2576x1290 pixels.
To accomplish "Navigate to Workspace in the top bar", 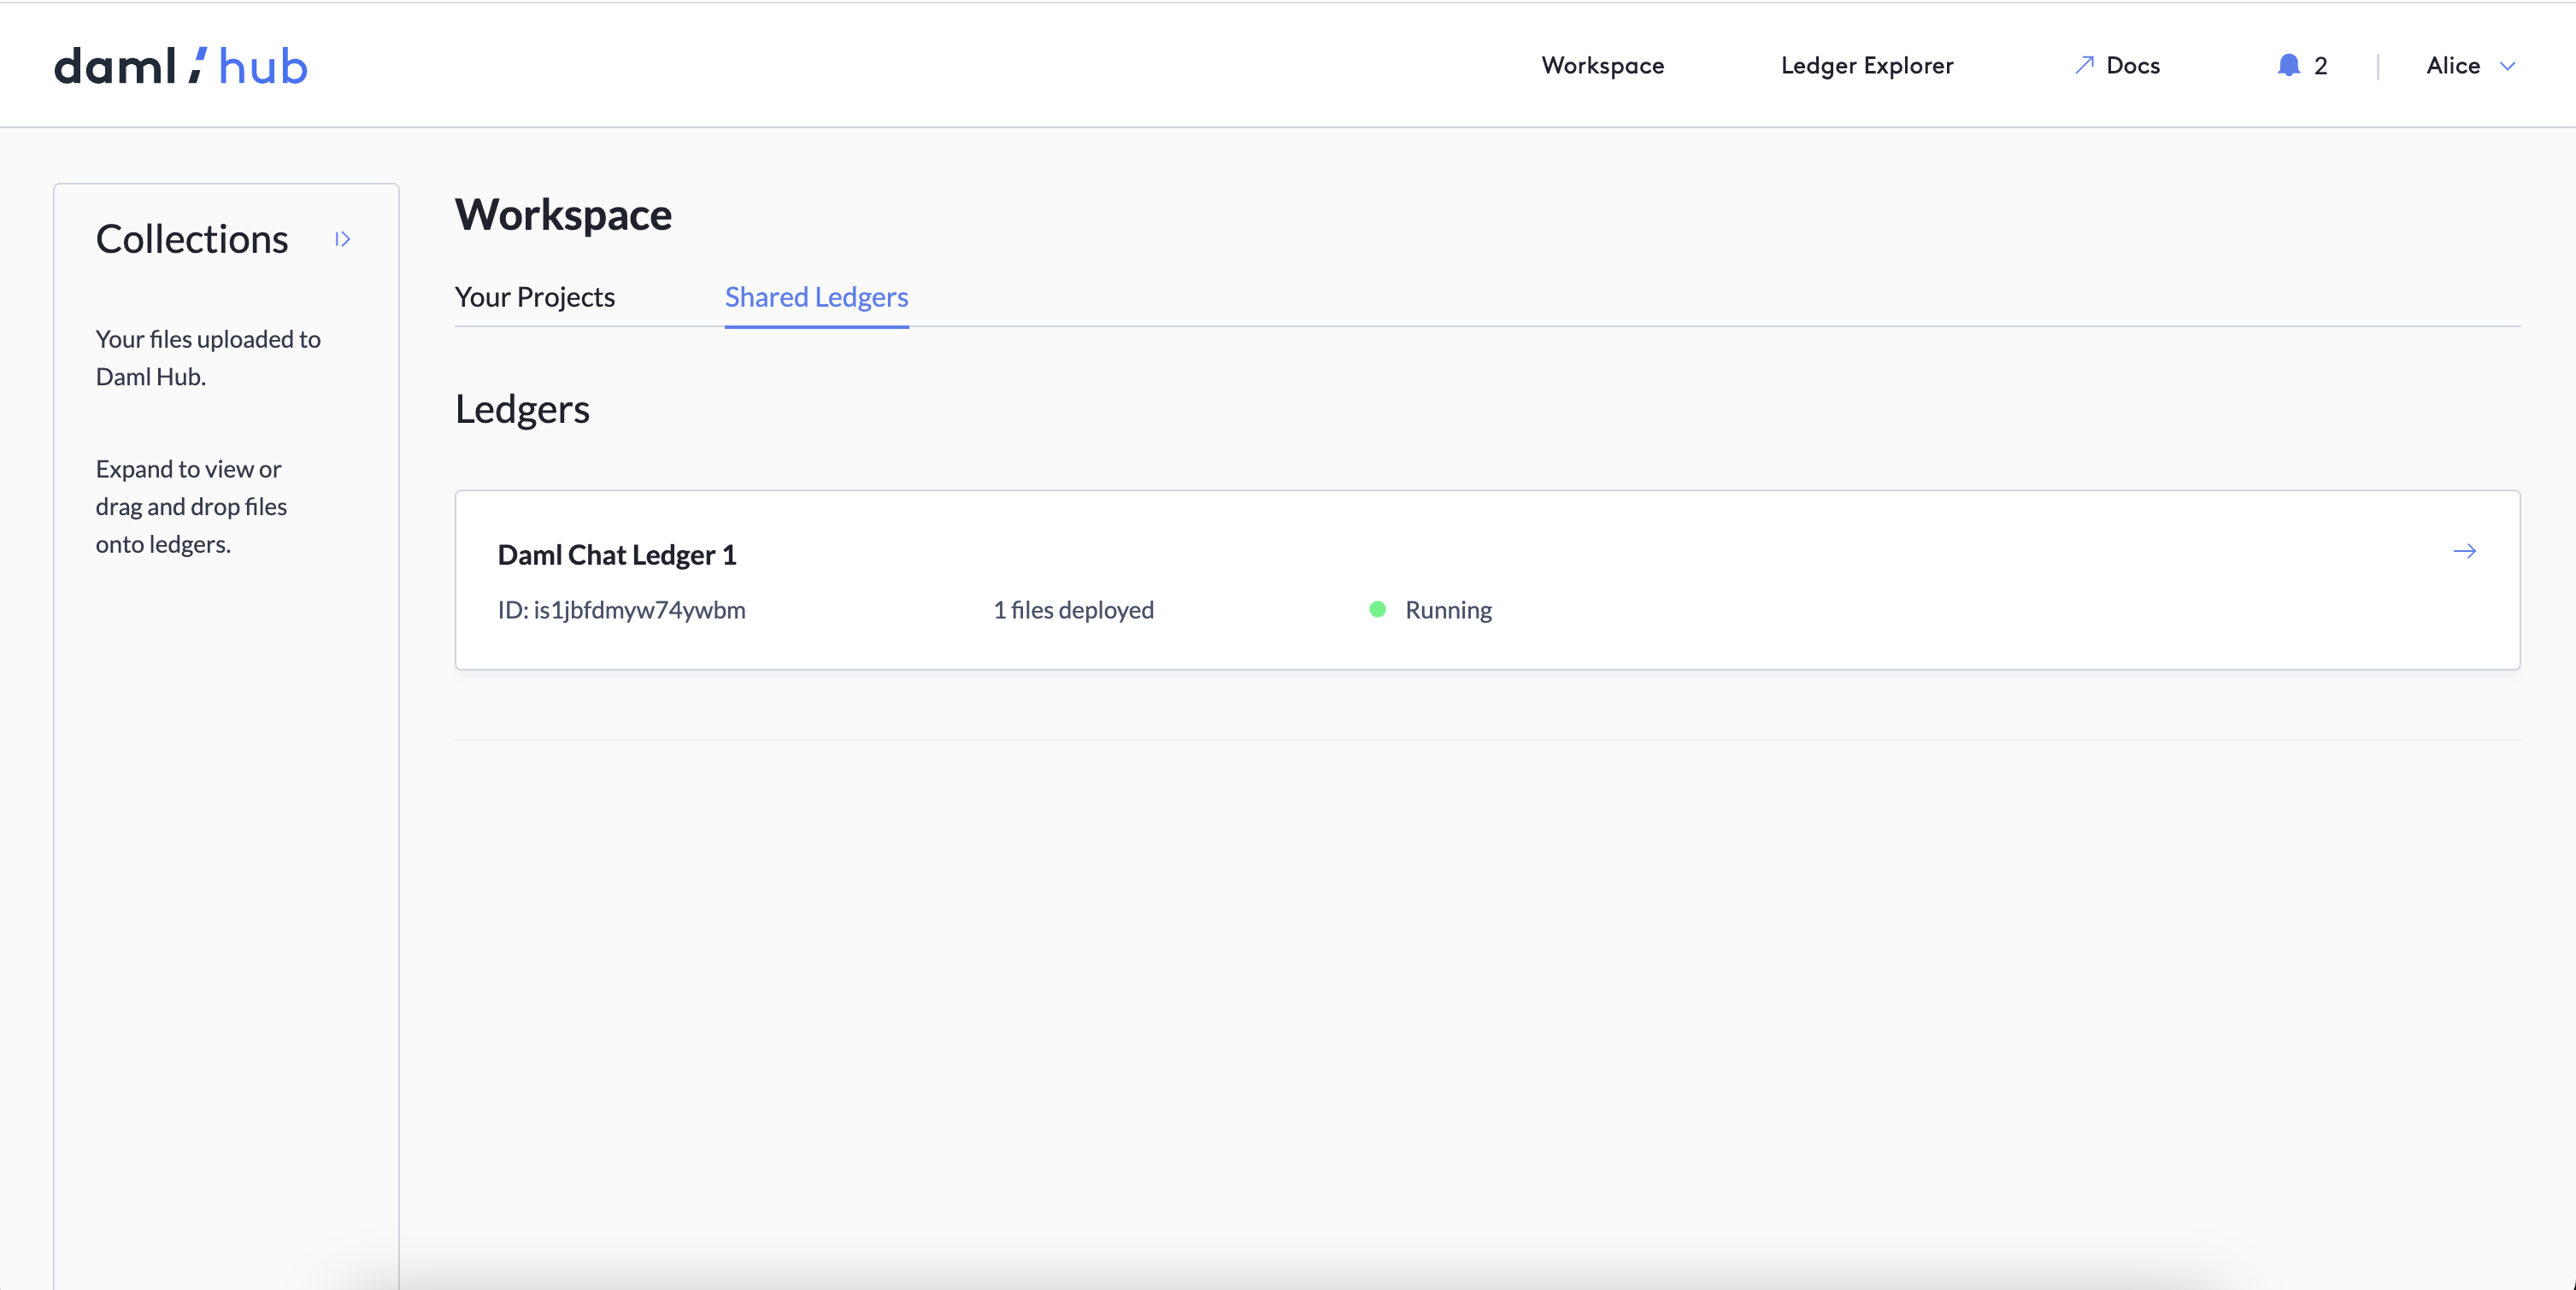I will [x=1602, y=65].
